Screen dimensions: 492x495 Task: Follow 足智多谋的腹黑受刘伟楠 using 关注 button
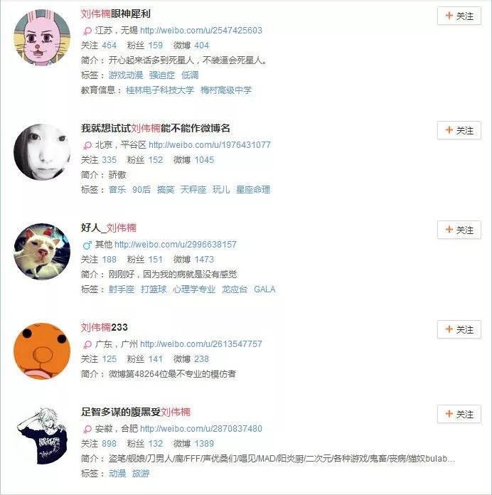coord(459,414)
